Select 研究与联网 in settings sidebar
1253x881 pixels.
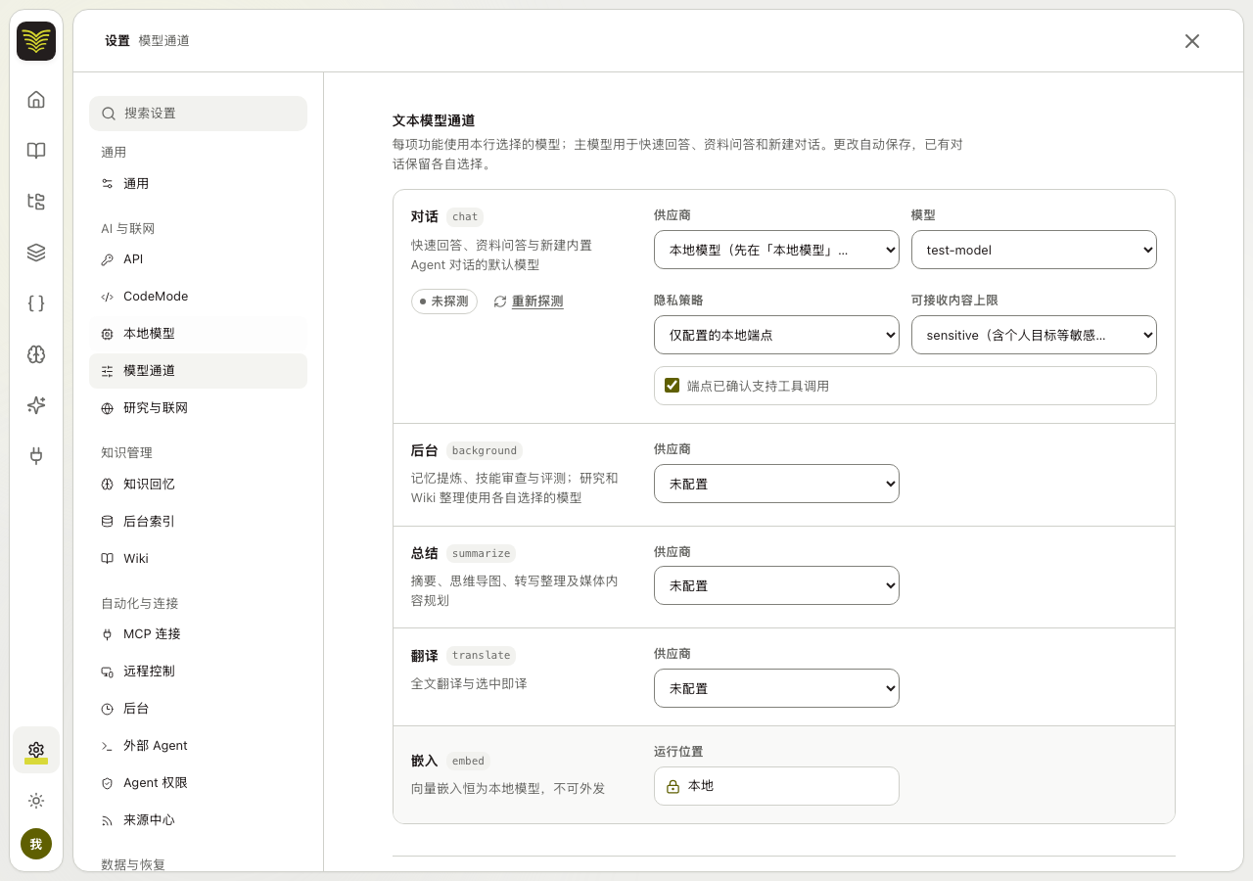click(x=198, y=408)
